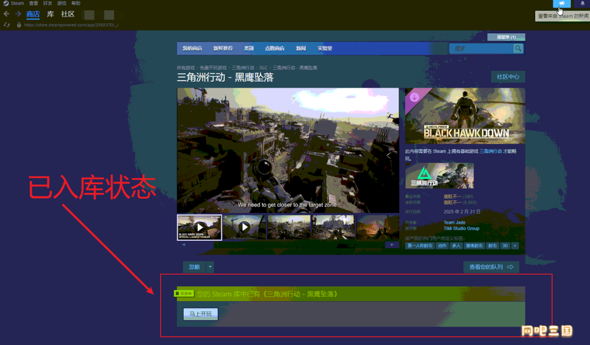The width and height of the screenshot is (590, 345).
Task: Open the Steam menu text
Action: (17, 3)
